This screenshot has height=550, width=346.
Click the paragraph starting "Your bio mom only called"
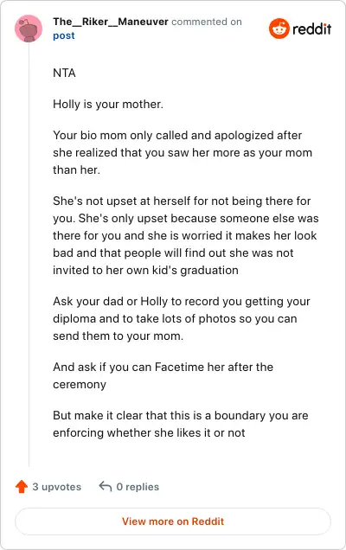[x=183, y=152]
